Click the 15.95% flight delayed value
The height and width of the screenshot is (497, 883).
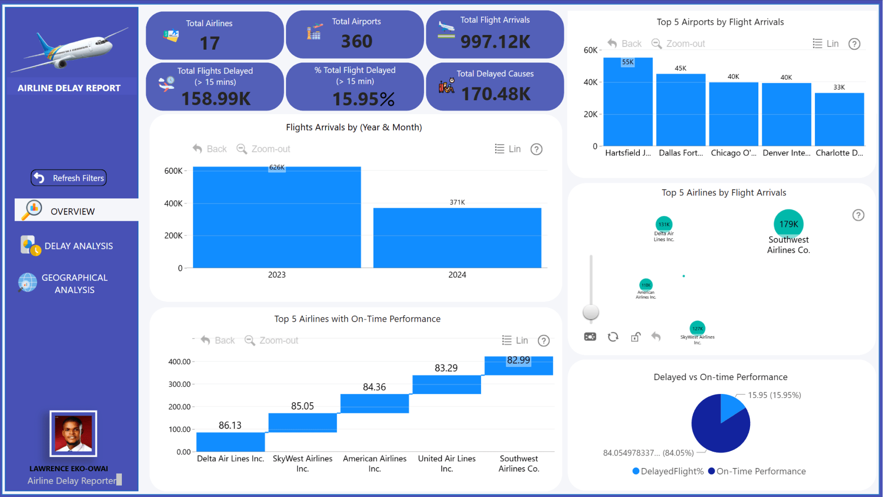[x=363, y=99]
